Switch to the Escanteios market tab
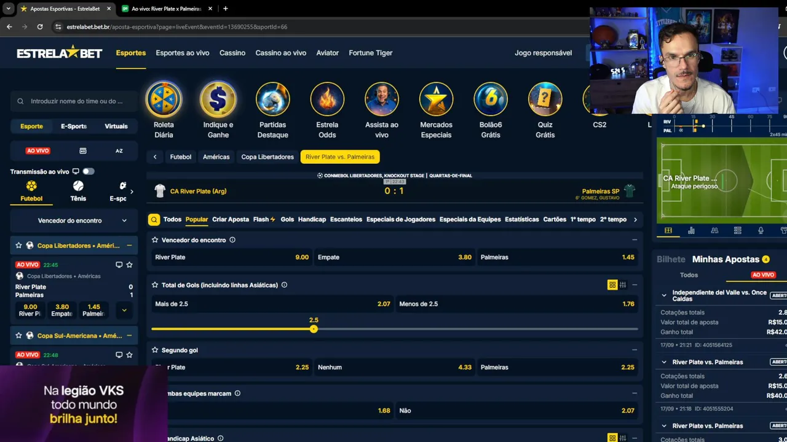This screenshot has height=442, width=787. [346, 219]
